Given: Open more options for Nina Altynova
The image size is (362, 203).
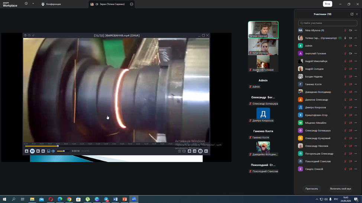Looking at the screenshot, I should [356, 30].
